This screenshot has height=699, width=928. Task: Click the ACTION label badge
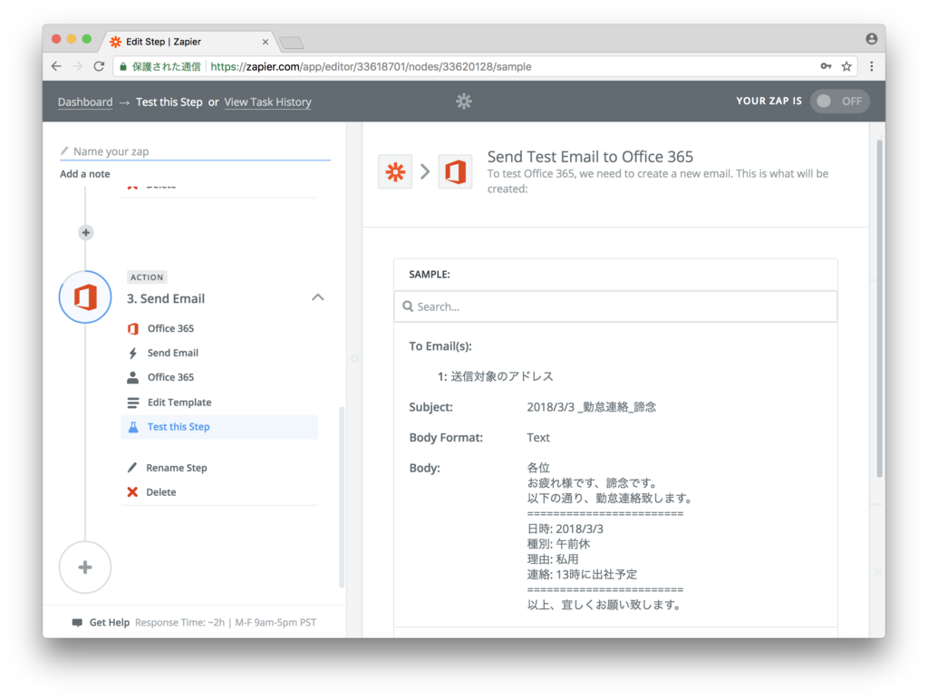147,277
